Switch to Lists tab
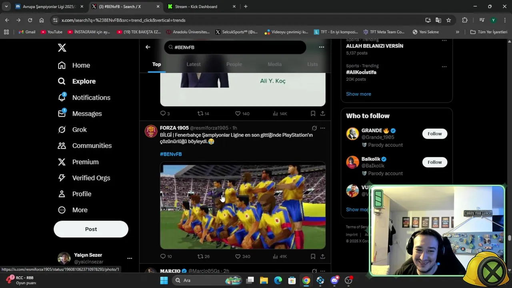Screen dimensions: 512x288 point(312,64)
